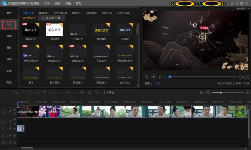Delete selected clip with trash icon
251x150 pixels.
pyautogui.click(x=45, y=93)
